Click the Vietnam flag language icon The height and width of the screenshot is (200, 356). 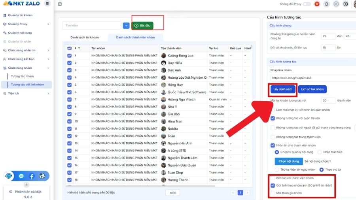317,4
